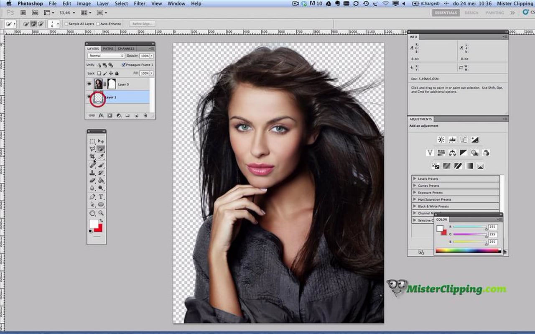The width and height of the screenshot is (535, 334).
Task: Click the Refine Edge button
Action: tap(143, 24)
